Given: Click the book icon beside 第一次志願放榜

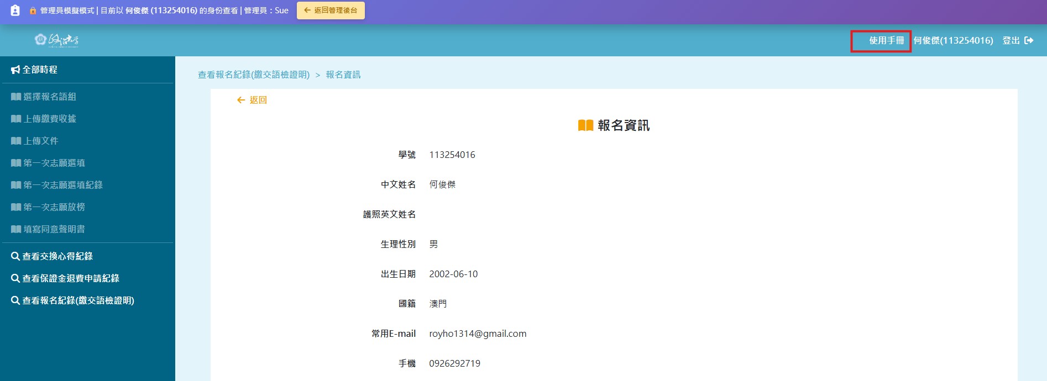Looking at the screenshot, I should [x=16, y=207].
